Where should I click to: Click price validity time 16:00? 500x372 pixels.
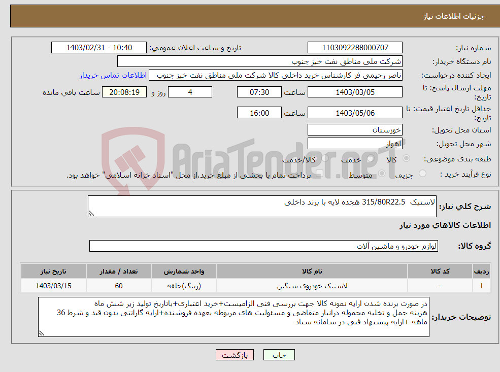tap(259, 113)
